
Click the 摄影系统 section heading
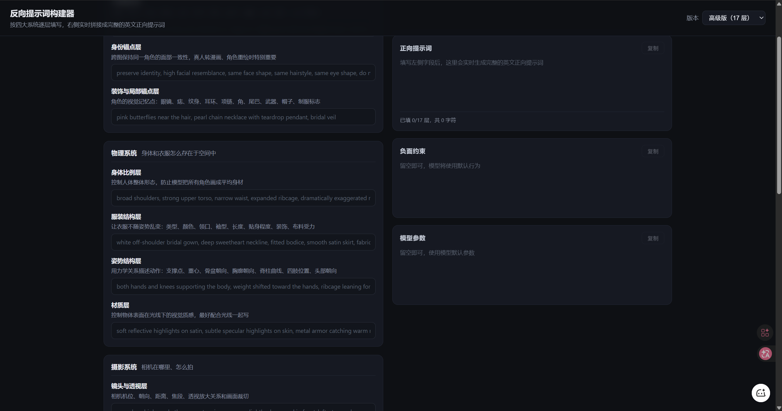pos(124,367)
